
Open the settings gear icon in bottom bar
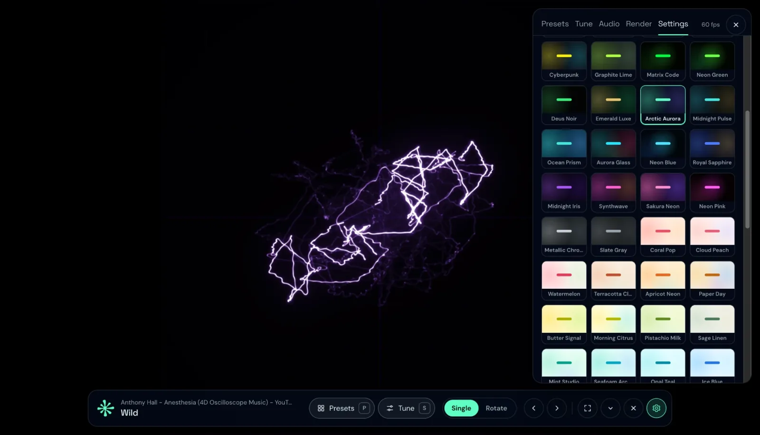pos(656,408)
